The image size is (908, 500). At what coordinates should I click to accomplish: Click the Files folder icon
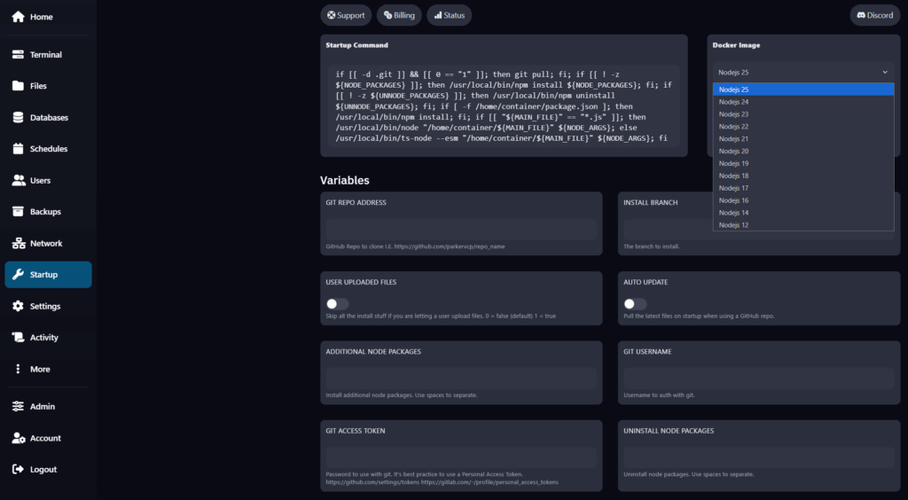[19, 86]
